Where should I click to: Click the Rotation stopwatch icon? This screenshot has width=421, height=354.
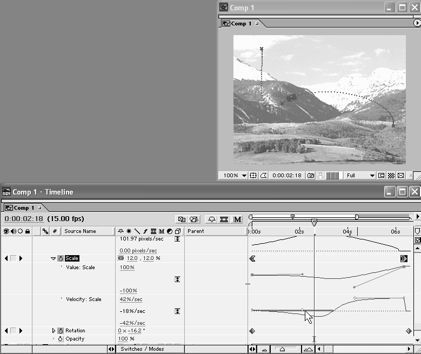(61, 331)
